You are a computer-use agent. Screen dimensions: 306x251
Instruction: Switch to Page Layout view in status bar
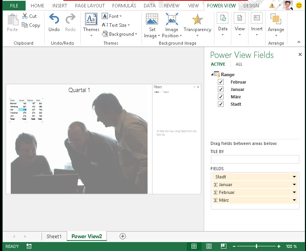point(209,246)
